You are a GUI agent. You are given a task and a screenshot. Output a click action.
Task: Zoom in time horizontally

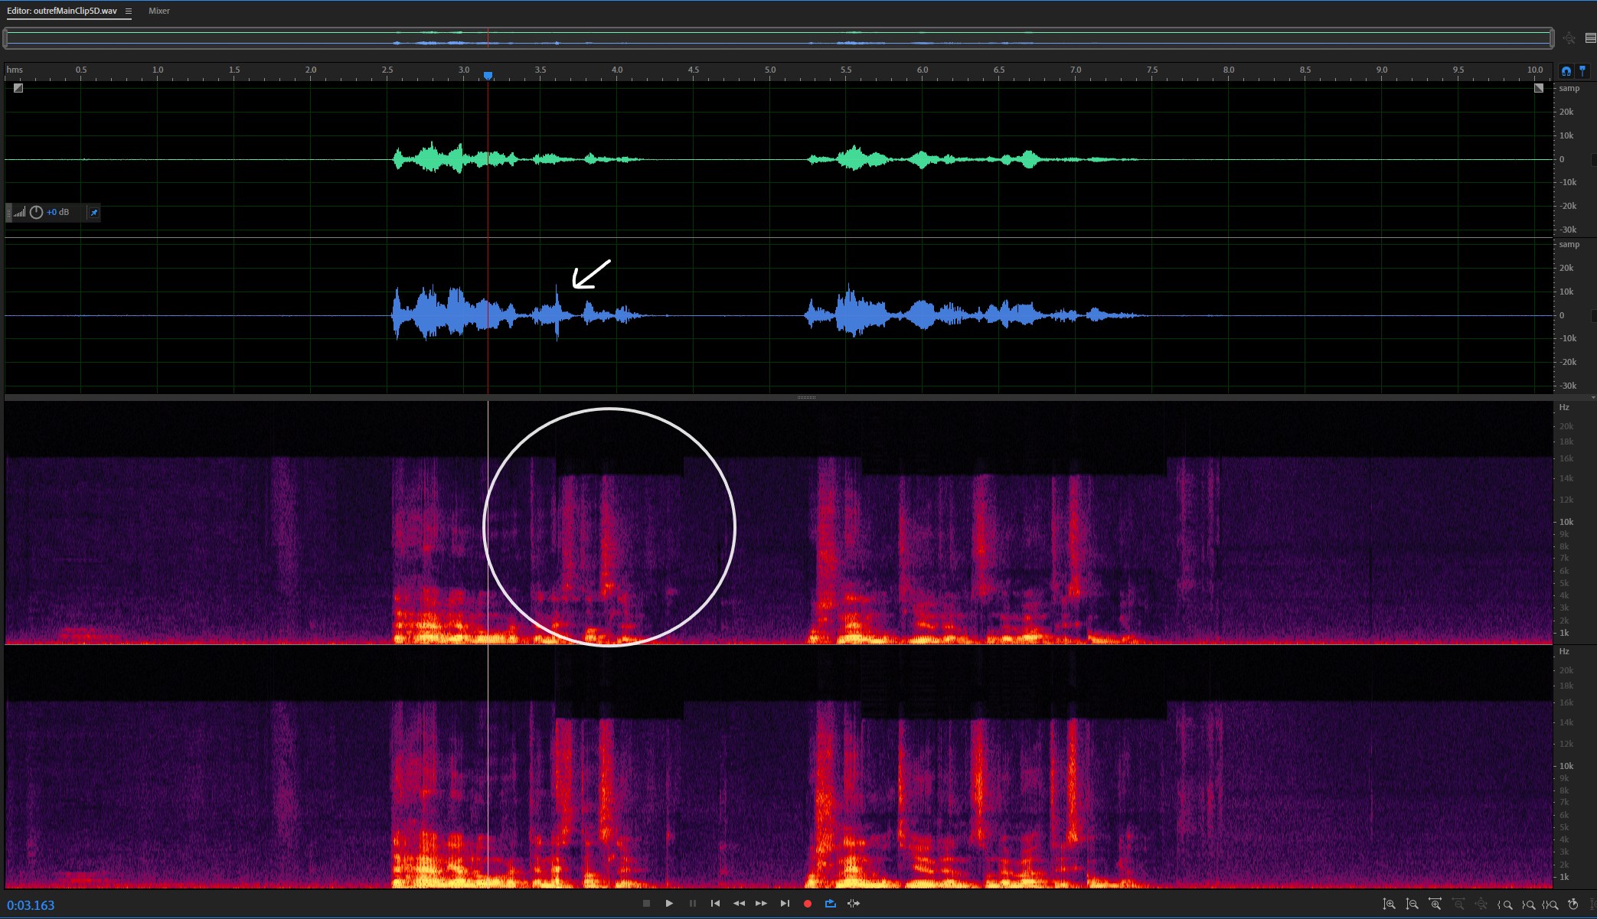coord(1435,904)
